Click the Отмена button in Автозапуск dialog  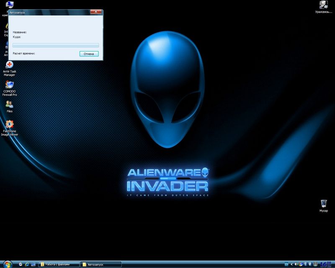click(89, 54)
